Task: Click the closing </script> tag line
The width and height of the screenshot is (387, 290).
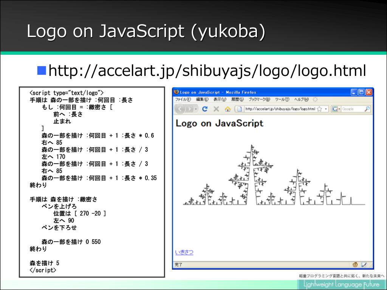Action: (x=43, y=270)
